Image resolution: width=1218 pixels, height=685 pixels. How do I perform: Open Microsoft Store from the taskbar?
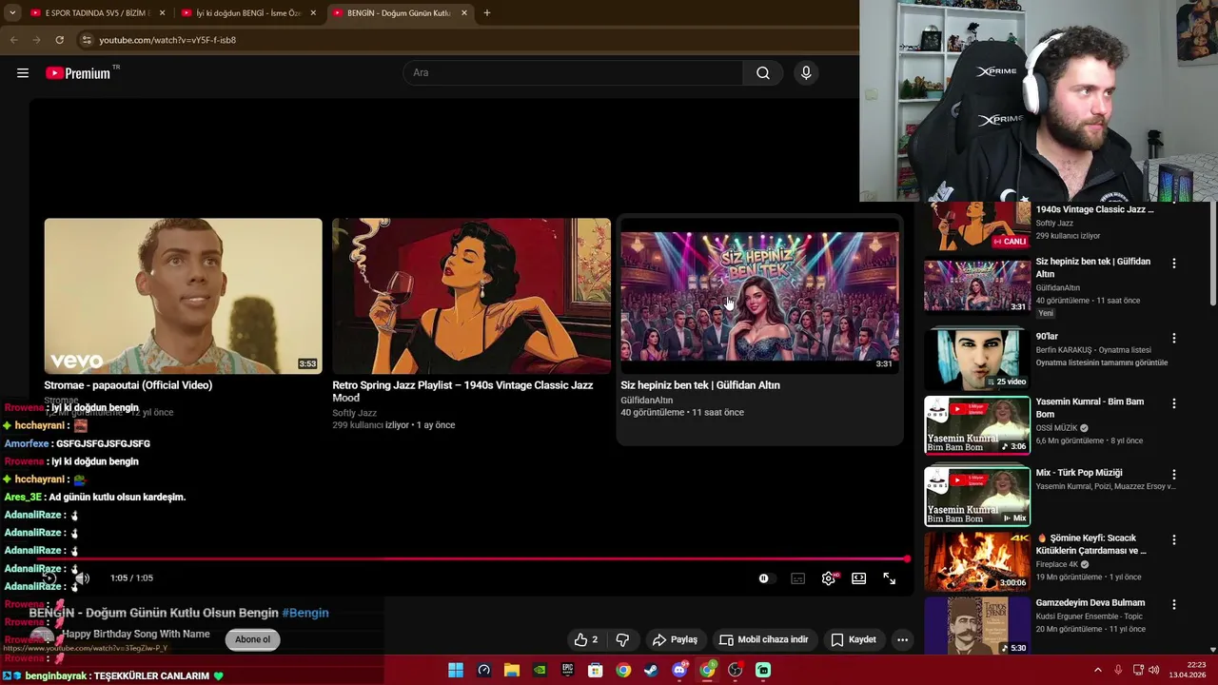(x=596, y=671)
